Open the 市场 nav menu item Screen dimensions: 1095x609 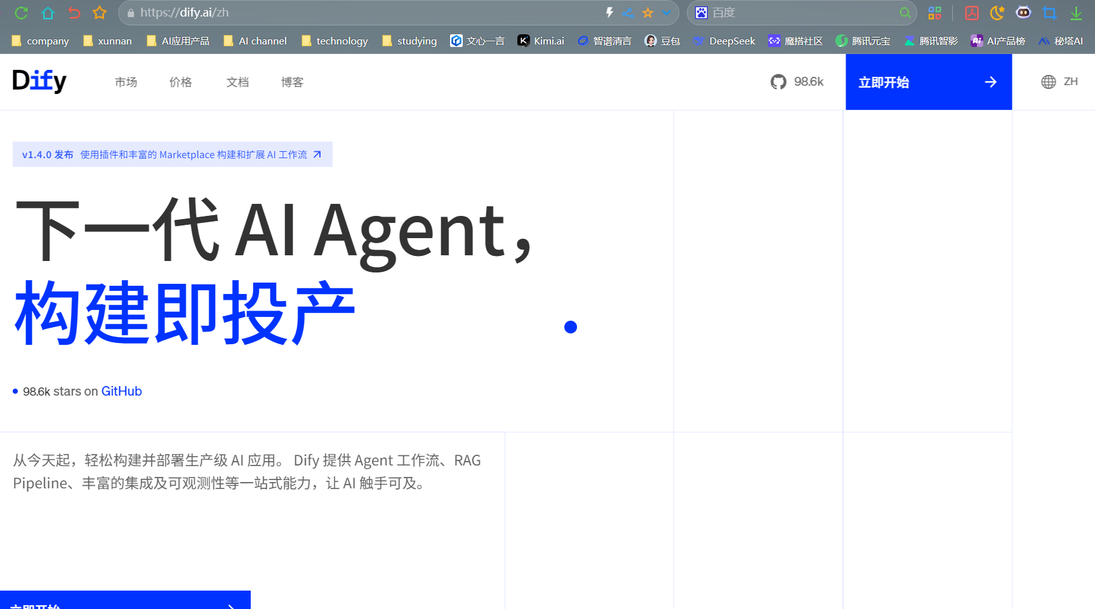[x=126, y=82]
